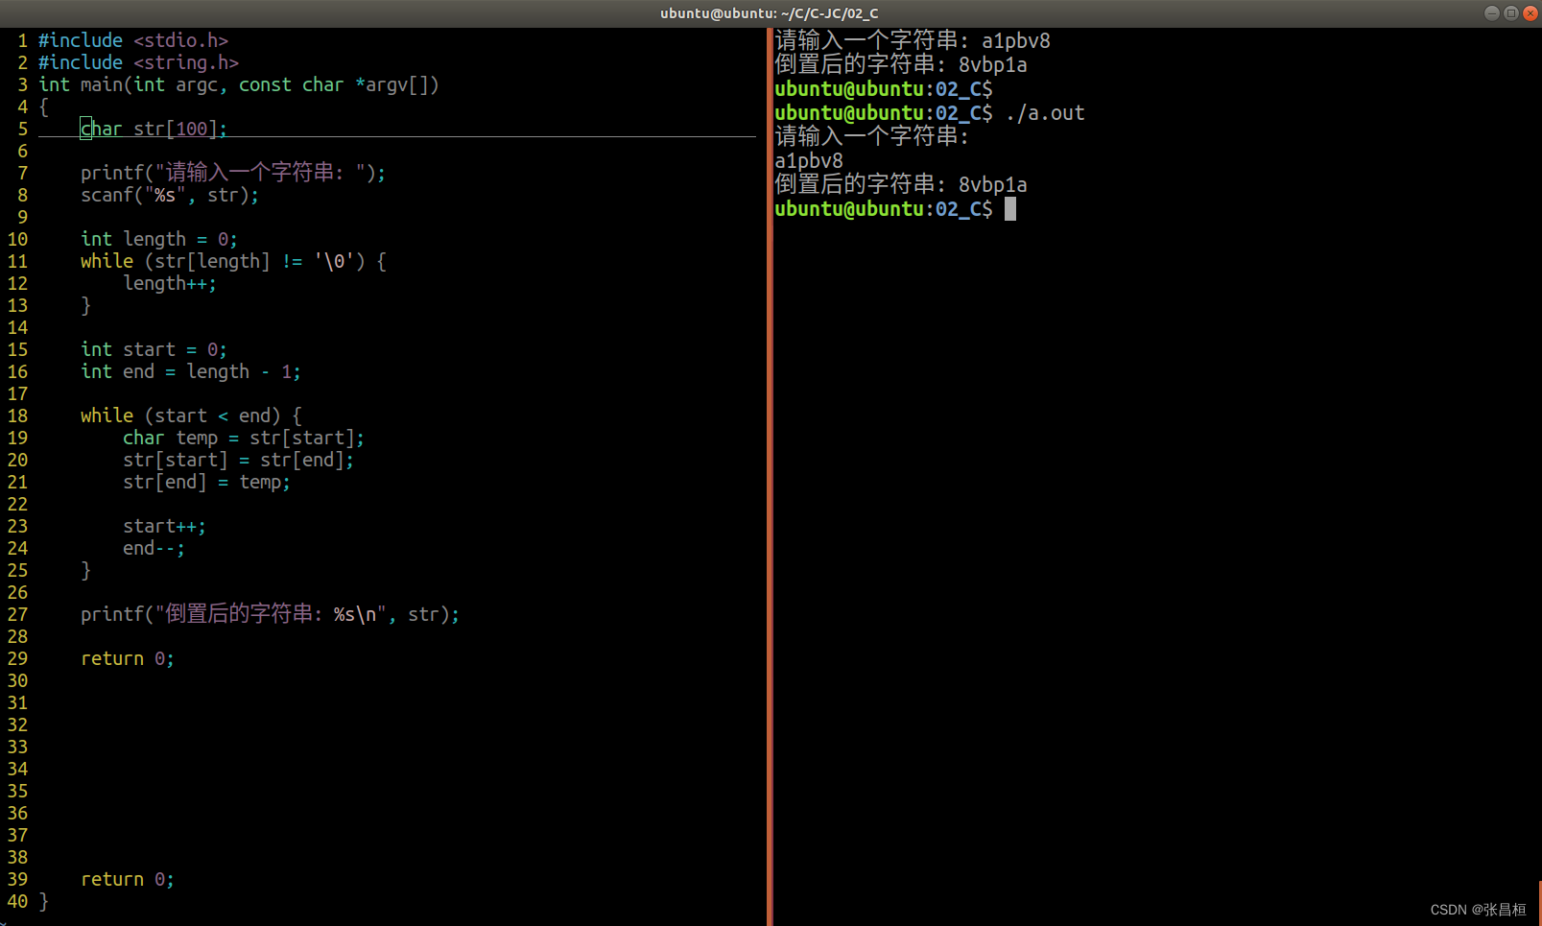
Task: Click the minimize window icon
Action: [1491, 12]
